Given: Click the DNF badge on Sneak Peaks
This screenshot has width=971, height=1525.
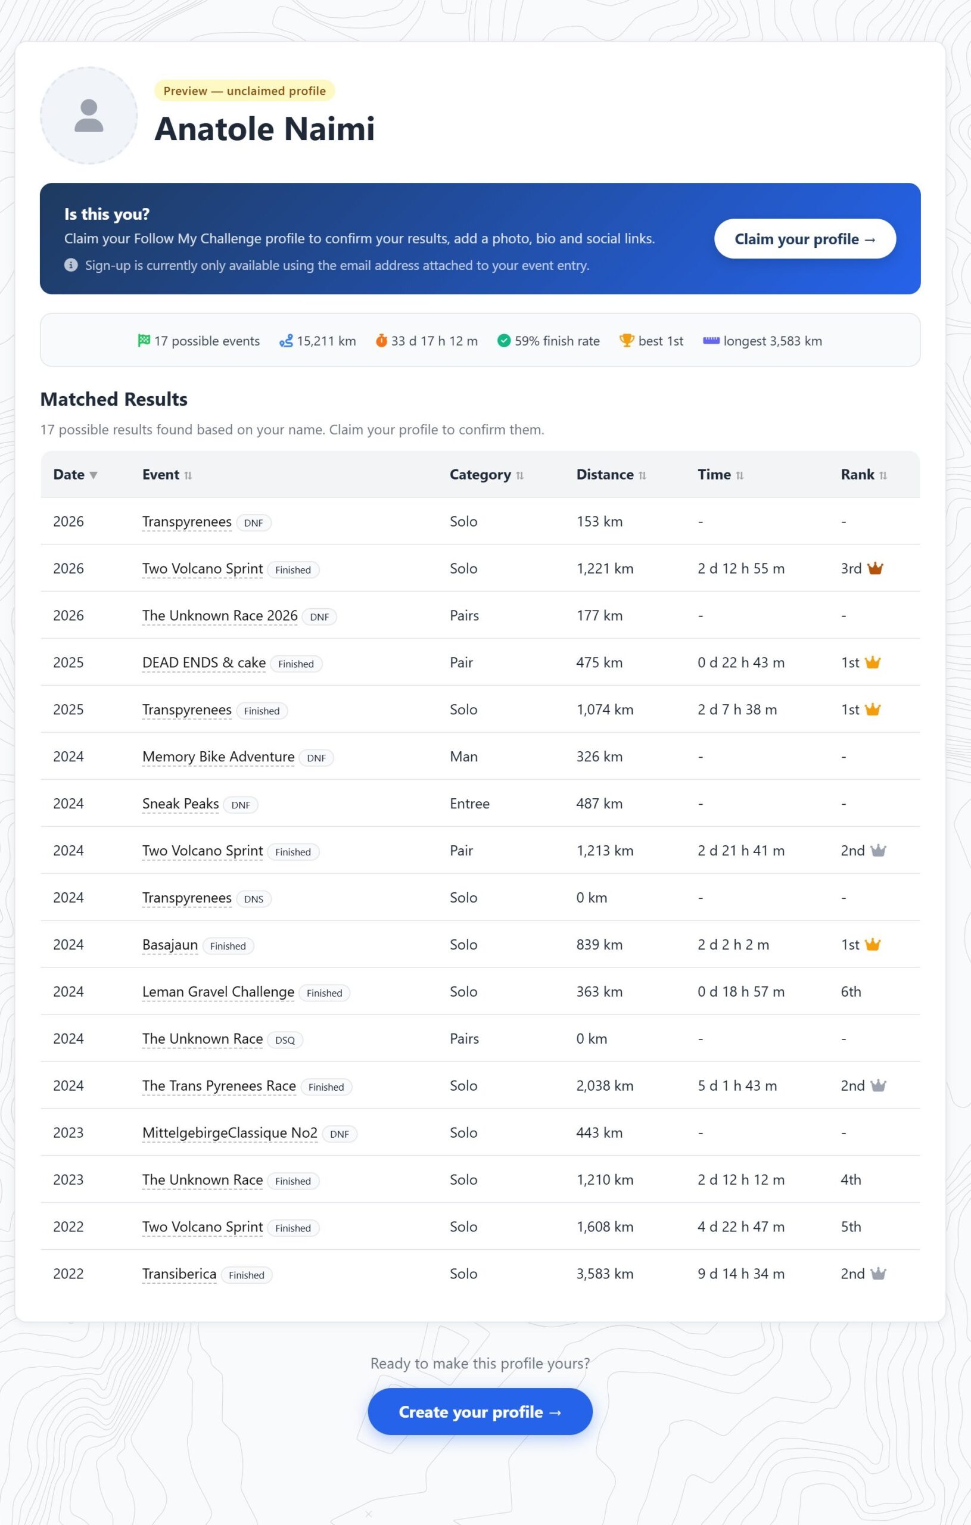Looking at the screenshot, I should pos(241,805).
